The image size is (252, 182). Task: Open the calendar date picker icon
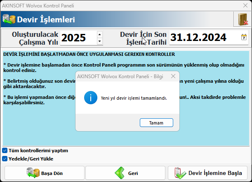coord(244,37)
